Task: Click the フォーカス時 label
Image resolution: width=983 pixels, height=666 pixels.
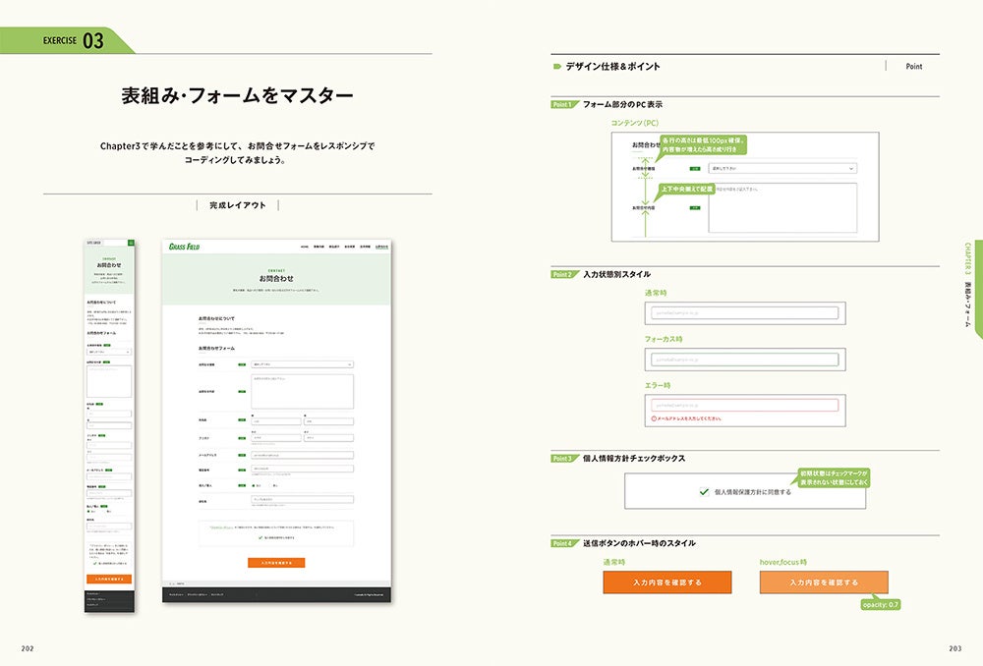Action: 664,339
